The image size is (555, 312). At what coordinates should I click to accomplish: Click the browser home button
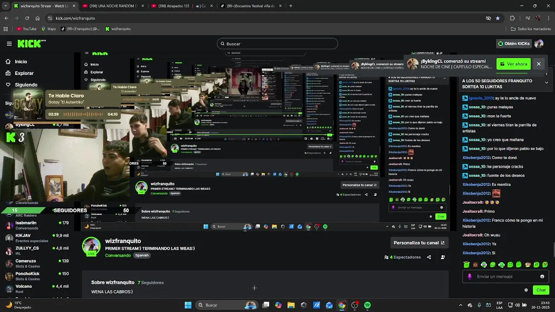(38, 18)
